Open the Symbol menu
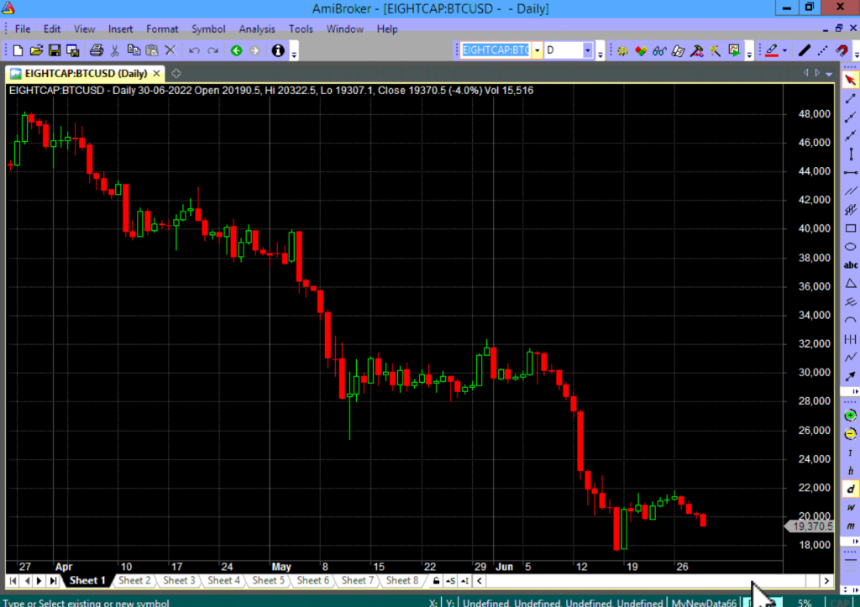860x607 pixels. point(208,29)
